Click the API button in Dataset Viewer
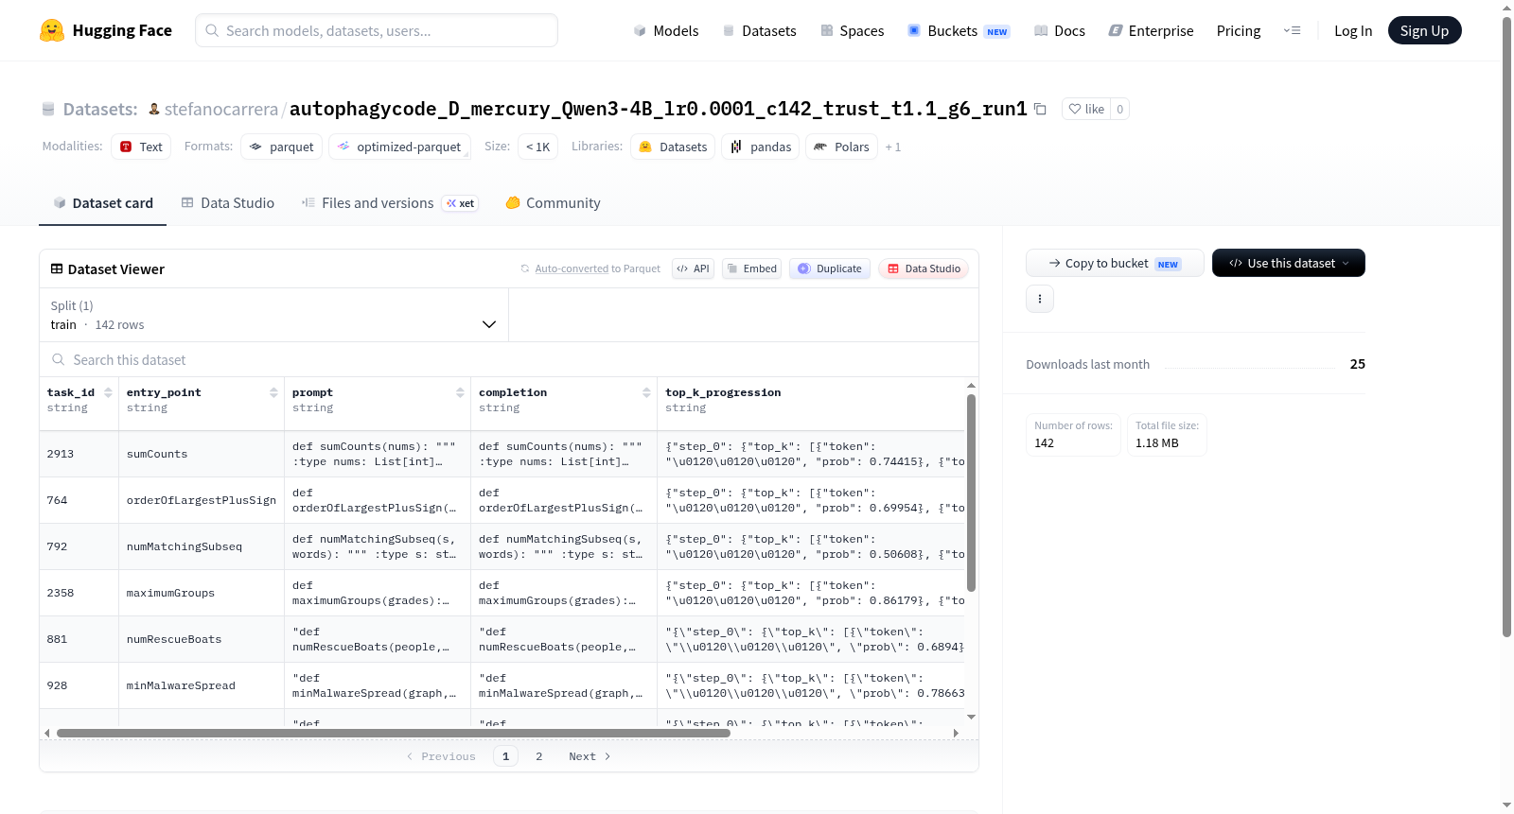The image size is (1514, 814). point(693,268)
